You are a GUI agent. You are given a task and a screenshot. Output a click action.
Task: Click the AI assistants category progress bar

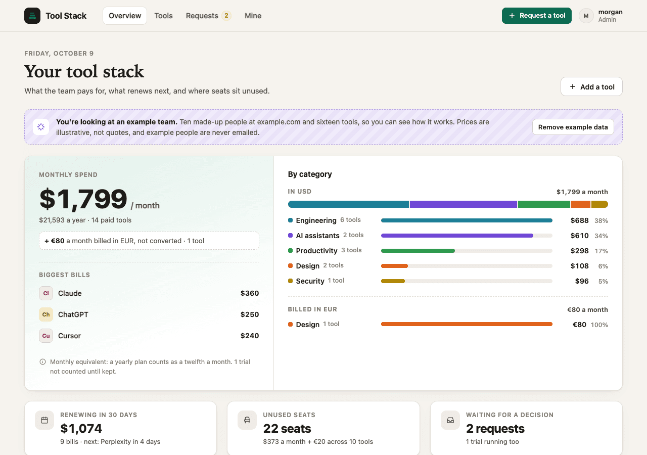pos(467,236)
